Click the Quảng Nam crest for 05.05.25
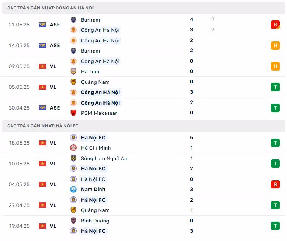 point(73,82)
